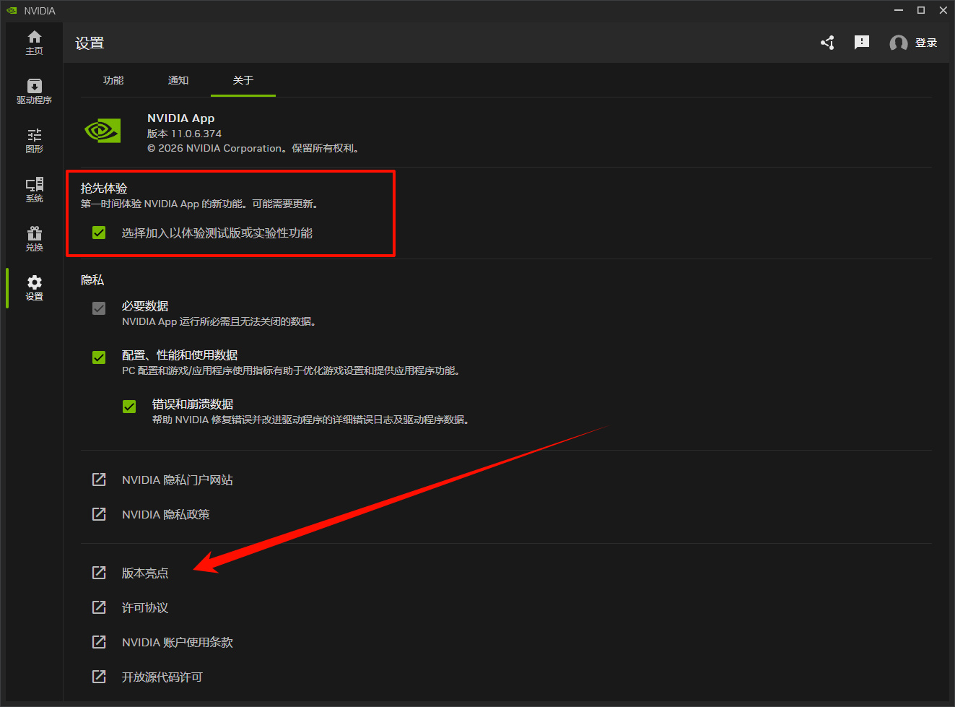This screenshot has height=707, width=955.
Task: Open the feedback exclamation icon
Action: (x=862, y=43)
